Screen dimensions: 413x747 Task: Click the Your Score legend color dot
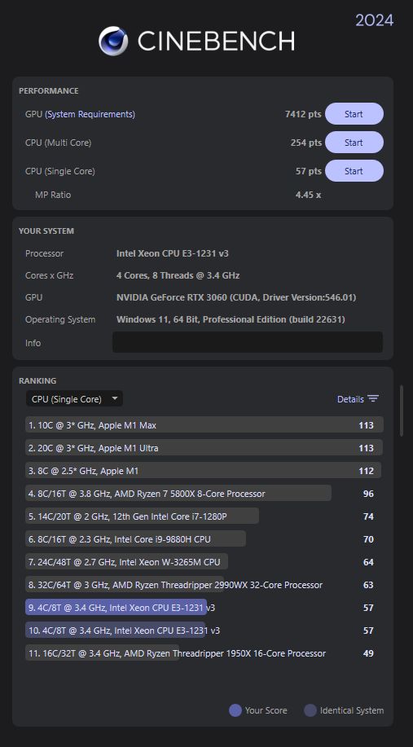click(x=235, y=710)
